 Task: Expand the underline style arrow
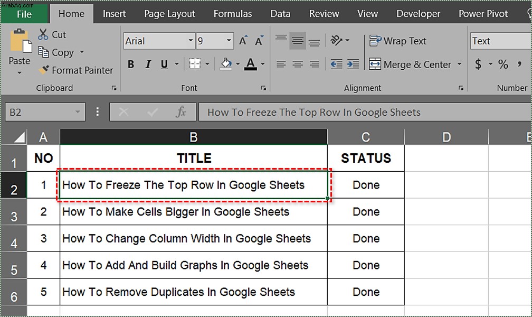pos(176,64)
